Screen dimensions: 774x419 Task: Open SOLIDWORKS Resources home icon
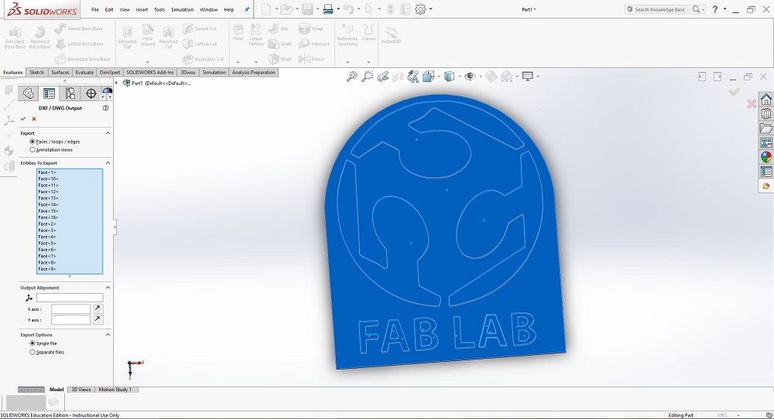point(765,99)
